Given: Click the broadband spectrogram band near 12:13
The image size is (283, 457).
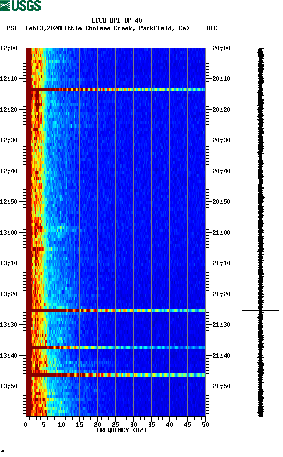Looking at the screenshot, I should tap(115, 89).
